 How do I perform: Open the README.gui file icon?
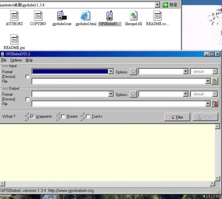[x=14, y=40]
